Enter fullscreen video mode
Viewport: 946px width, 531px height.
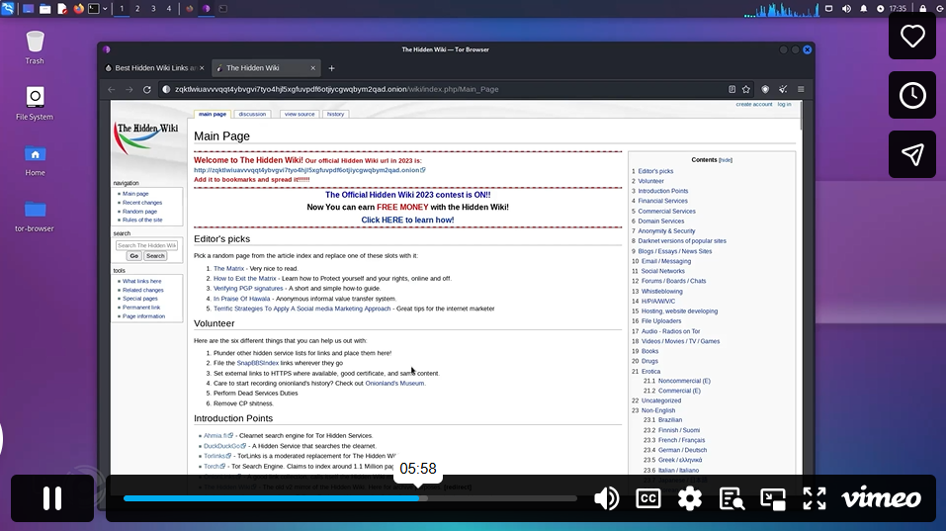click(x=814, y=498)
